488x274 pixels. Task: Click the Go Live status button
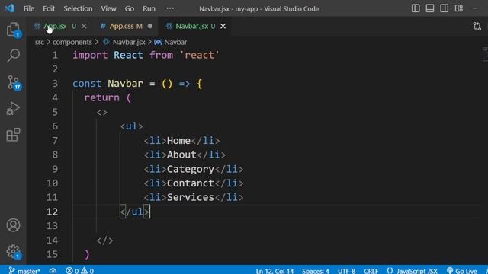pyautogui.click(x=462, y=271)
